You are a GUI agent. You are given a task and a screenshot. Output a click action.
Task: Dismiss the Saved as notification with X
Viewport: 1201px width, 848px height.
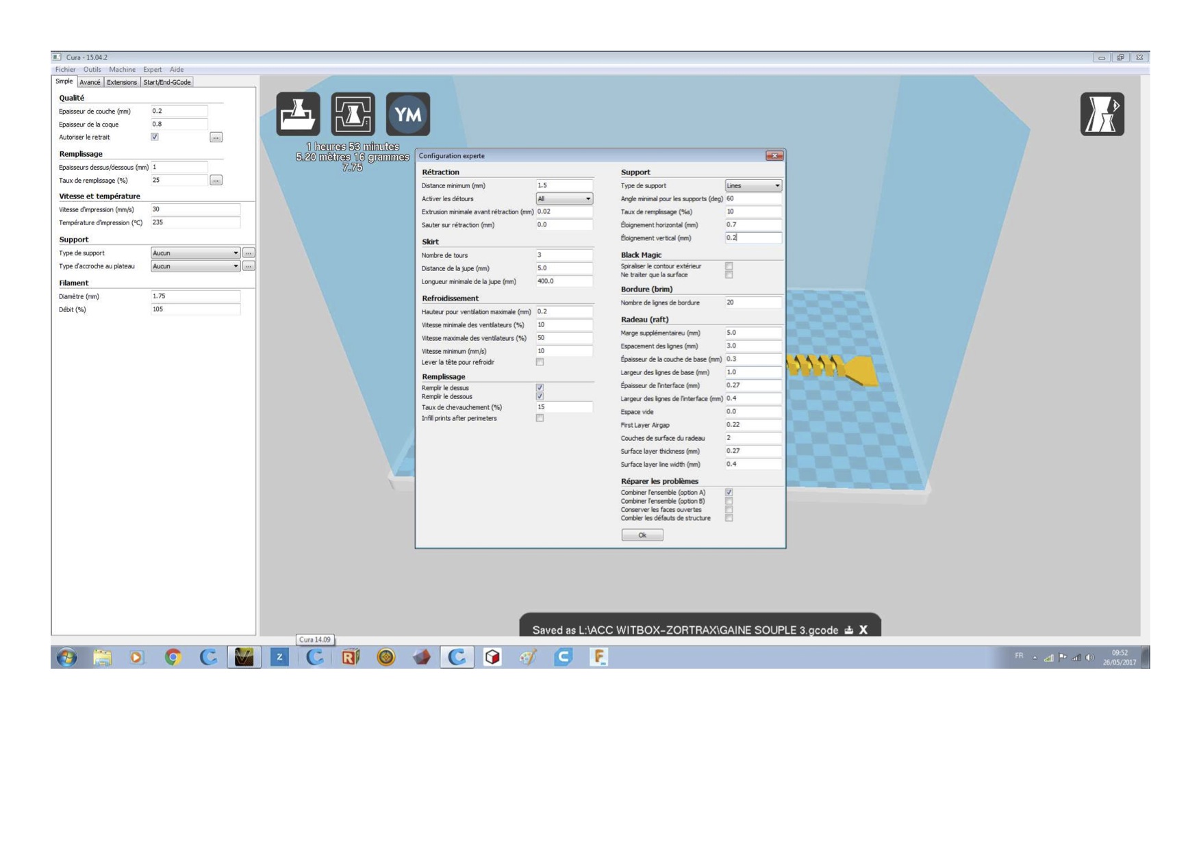[x=863, y=630]
